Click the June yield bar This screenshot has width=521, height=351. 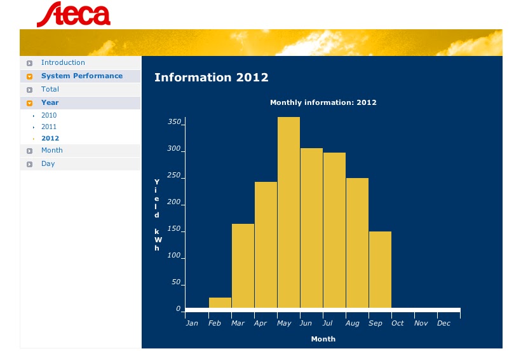(312, 228)
